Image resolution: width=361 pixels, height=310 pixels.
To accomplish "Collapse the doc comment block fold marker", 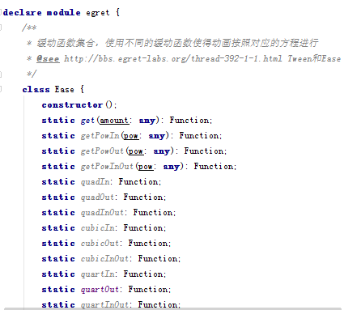I will coord(1,28).
